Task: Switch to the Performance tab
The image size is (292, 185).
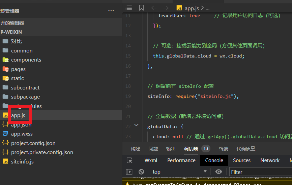Action: (x=181, y=160)
